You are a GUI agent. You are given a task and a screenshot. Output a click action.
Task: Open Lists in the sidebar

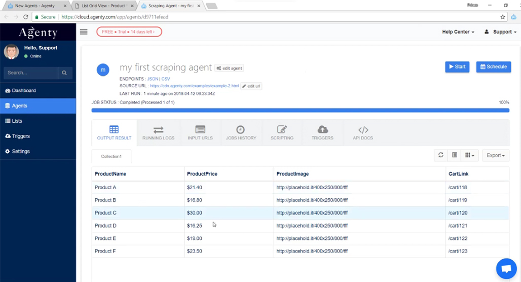(38, 121)
